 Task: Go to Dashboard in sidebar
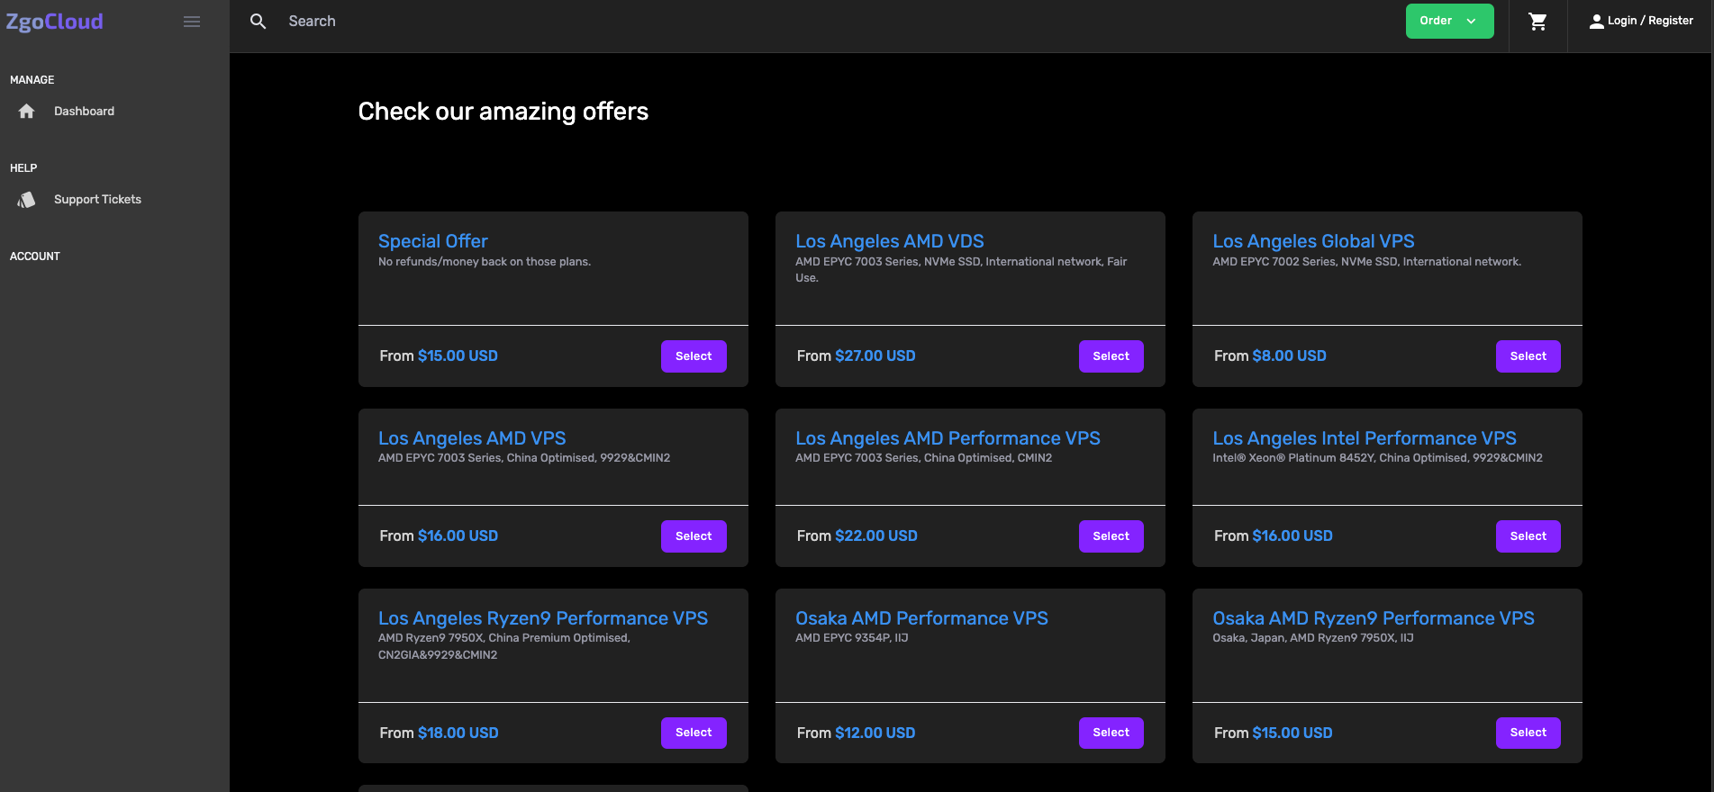tap(84, 112)
